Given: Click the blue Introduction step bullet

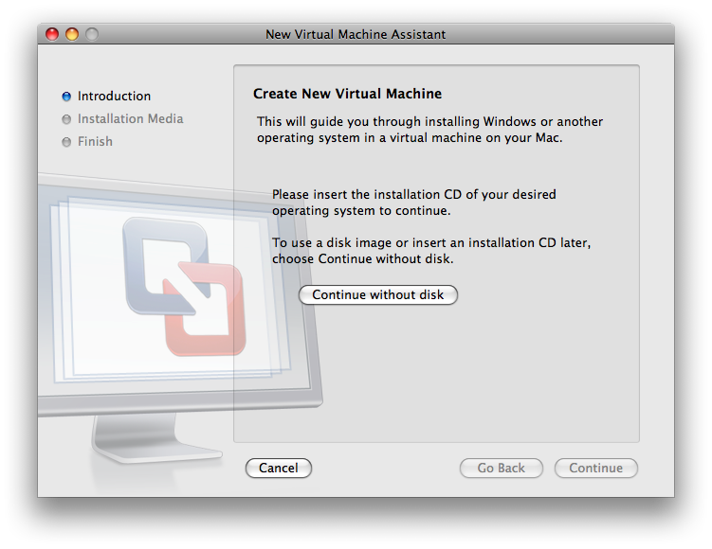Looking at the screenshot, I should [x=66, y=97].
